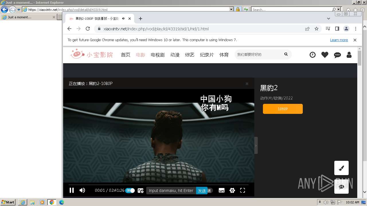The height and width of the screenshot is (206, 367).
Task: Open watch history clock icon
Action: tap(313, 55)
